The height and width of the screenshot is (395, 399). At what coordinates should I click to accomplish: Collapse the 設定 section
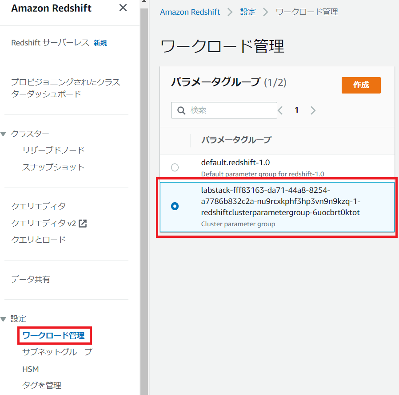pos(4,319)
